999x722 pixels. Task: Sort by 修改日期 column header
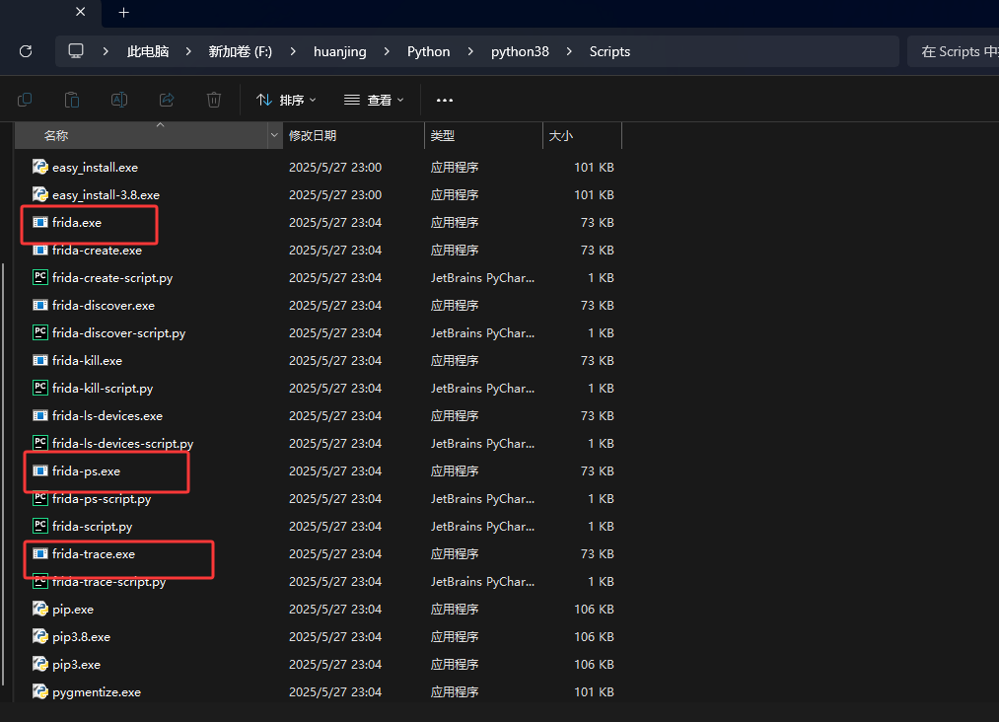(x=354, y=135)
